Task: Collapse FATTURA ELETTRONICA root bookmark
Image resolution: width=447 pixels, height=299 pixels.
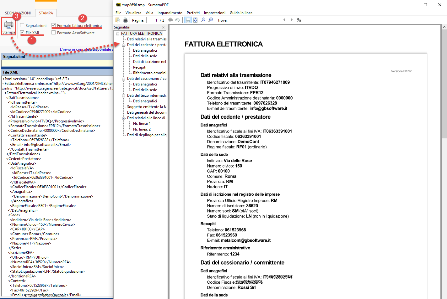Action: (118, 34)
